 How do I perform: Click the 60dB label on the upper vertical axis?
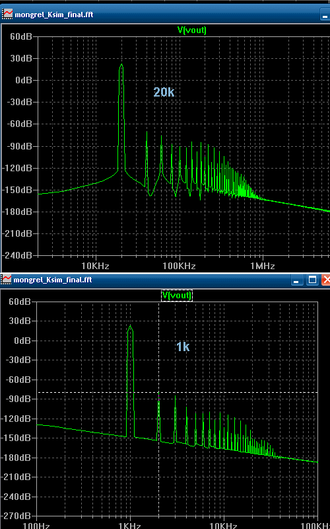pos(21,36)
